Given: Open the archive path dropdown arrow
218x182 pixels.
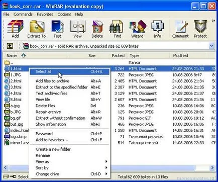Looking at the screenshot, I should click(x=211, y=46).
